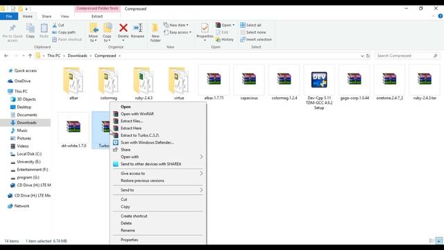Click the Cut scissors button in ribbon
The height and width of the screenshot is (250, 444).
(58, 25)
